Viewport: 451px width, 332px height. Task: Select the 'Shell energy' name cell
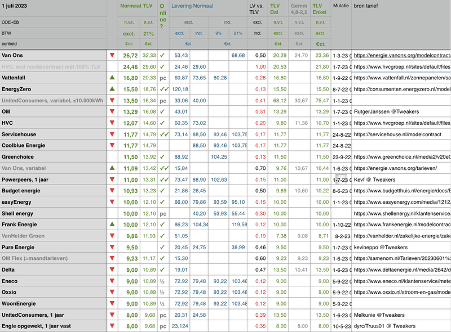tap(53, 213)
